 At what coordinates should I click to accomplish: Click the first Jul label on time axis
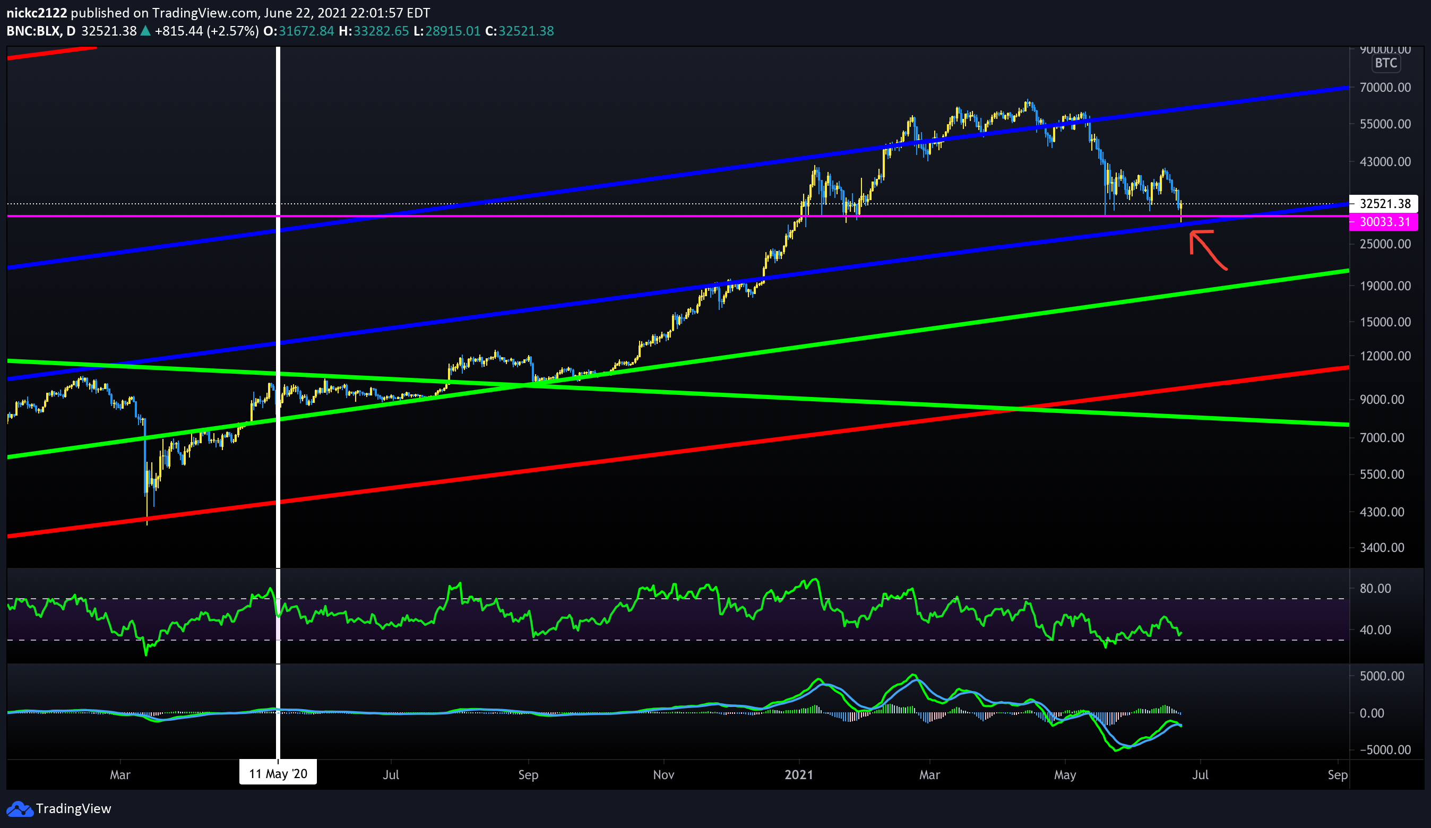391,774
